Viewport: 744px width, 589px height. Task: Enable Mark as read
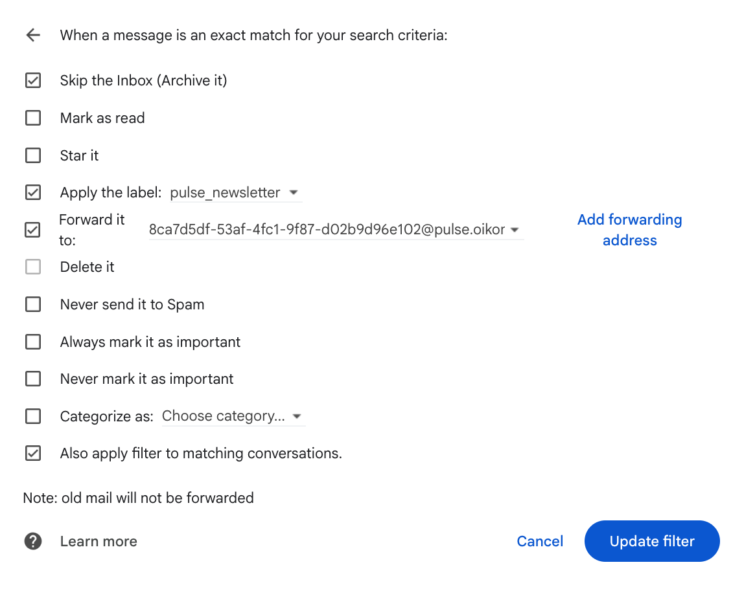point(32,118)
